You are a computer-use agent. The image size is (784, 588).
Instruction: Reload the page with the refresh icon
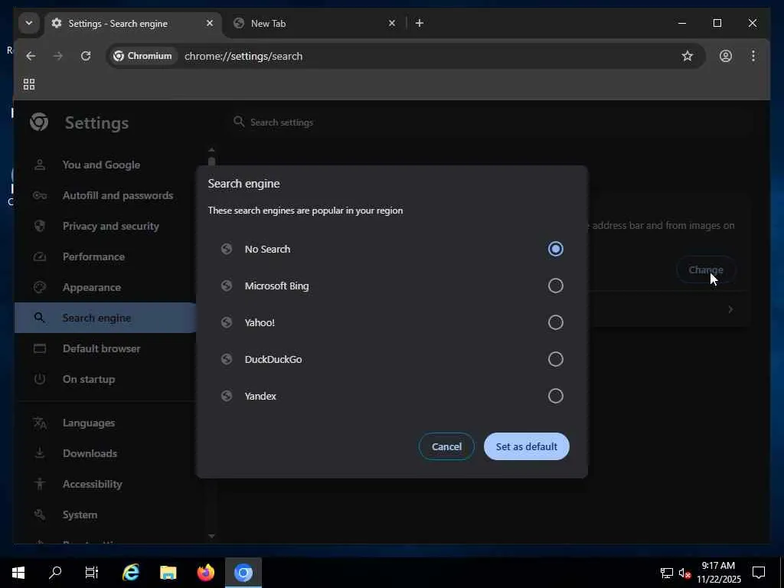click(x=86, y=56)
